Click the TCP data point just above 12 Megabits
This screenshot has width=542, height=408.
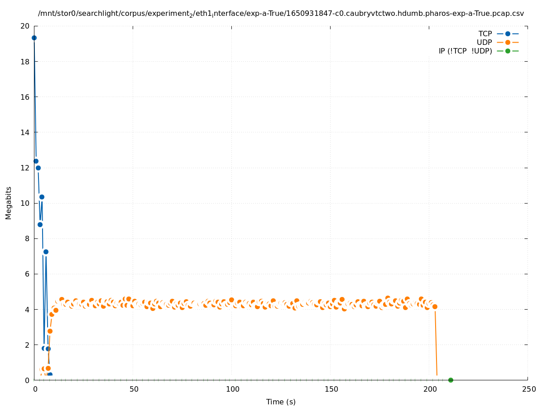point(36,161)
